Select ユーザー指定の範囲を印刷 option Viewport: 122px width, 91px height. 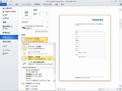click(38, 63)
